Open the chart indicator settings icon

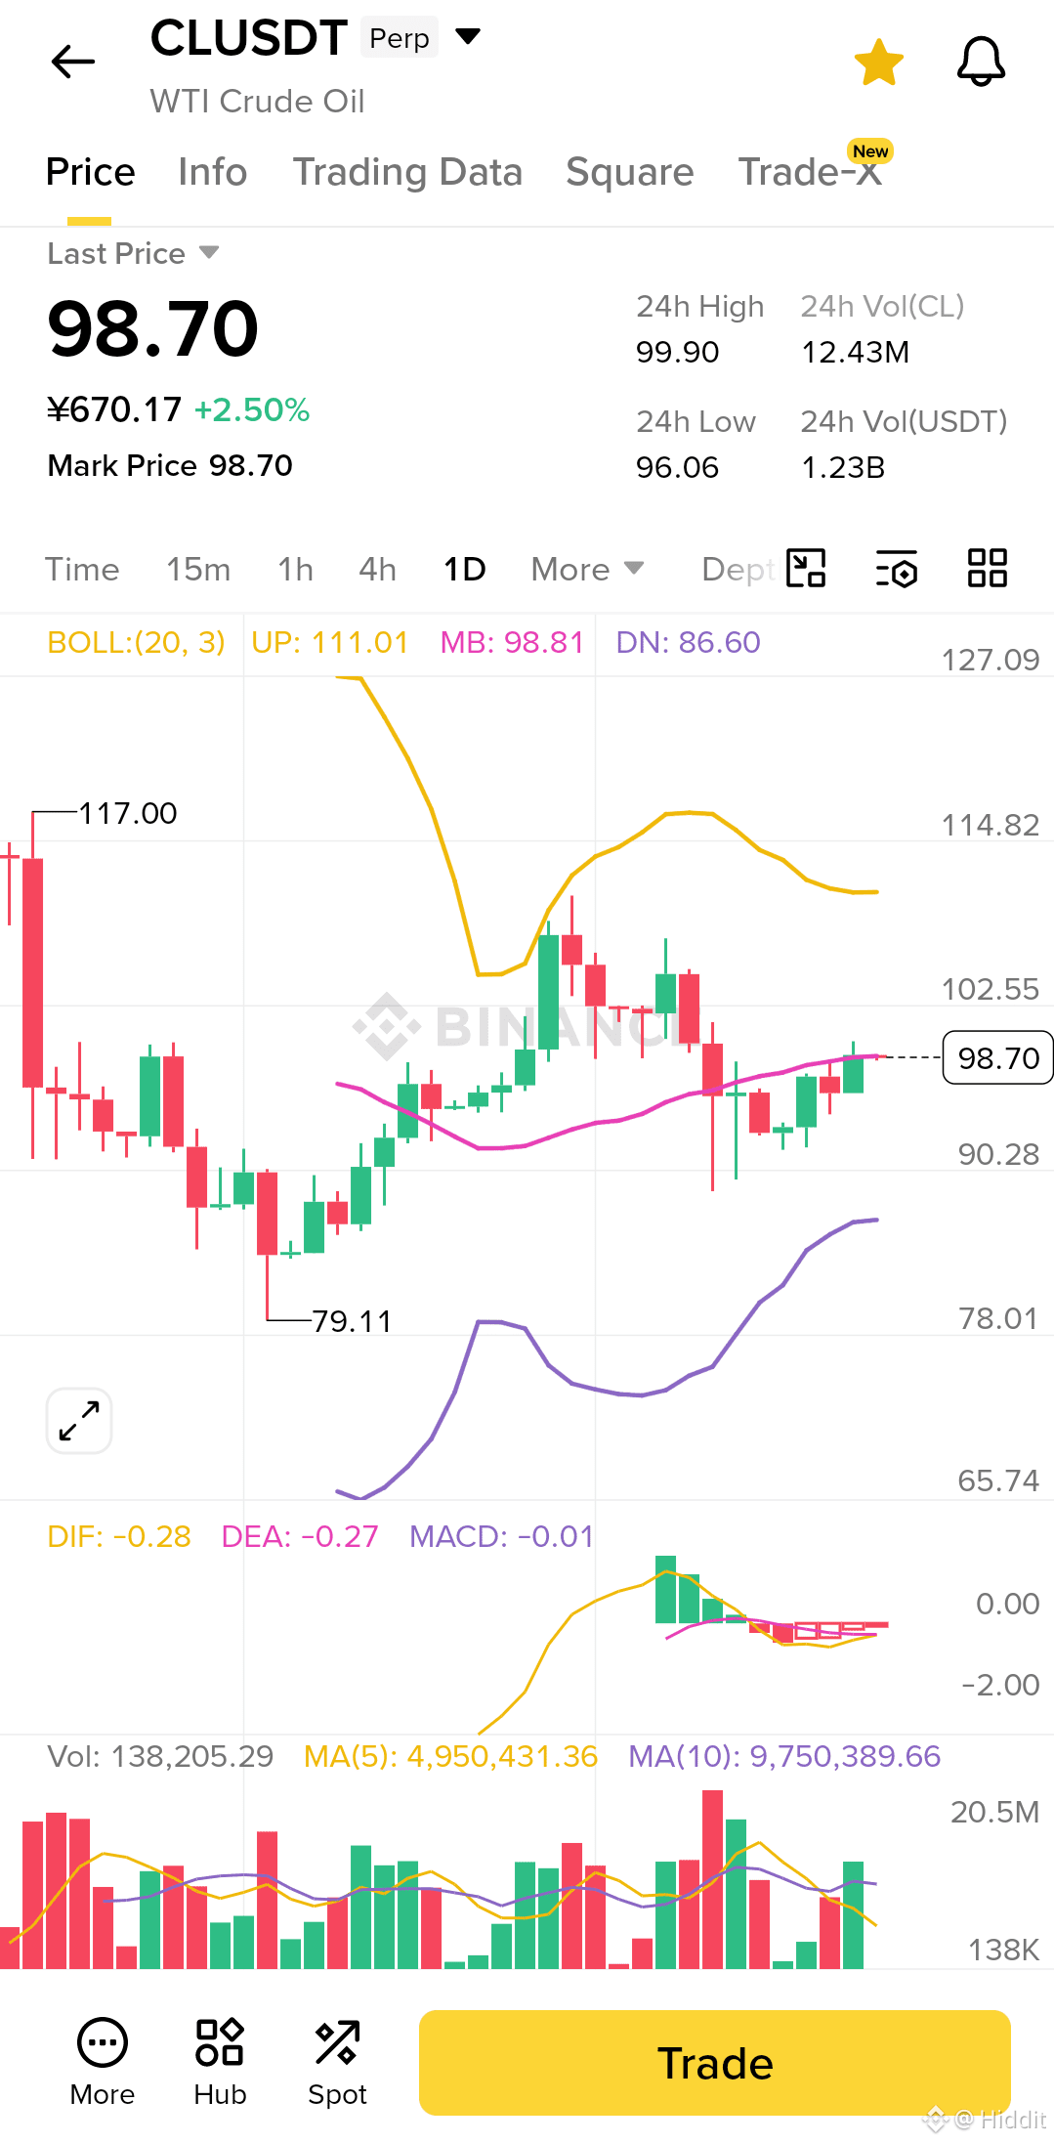point(897,568)
